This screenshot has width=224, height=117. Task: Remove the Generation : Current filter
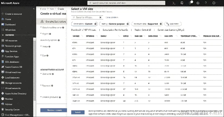click(x=96, y=24)
